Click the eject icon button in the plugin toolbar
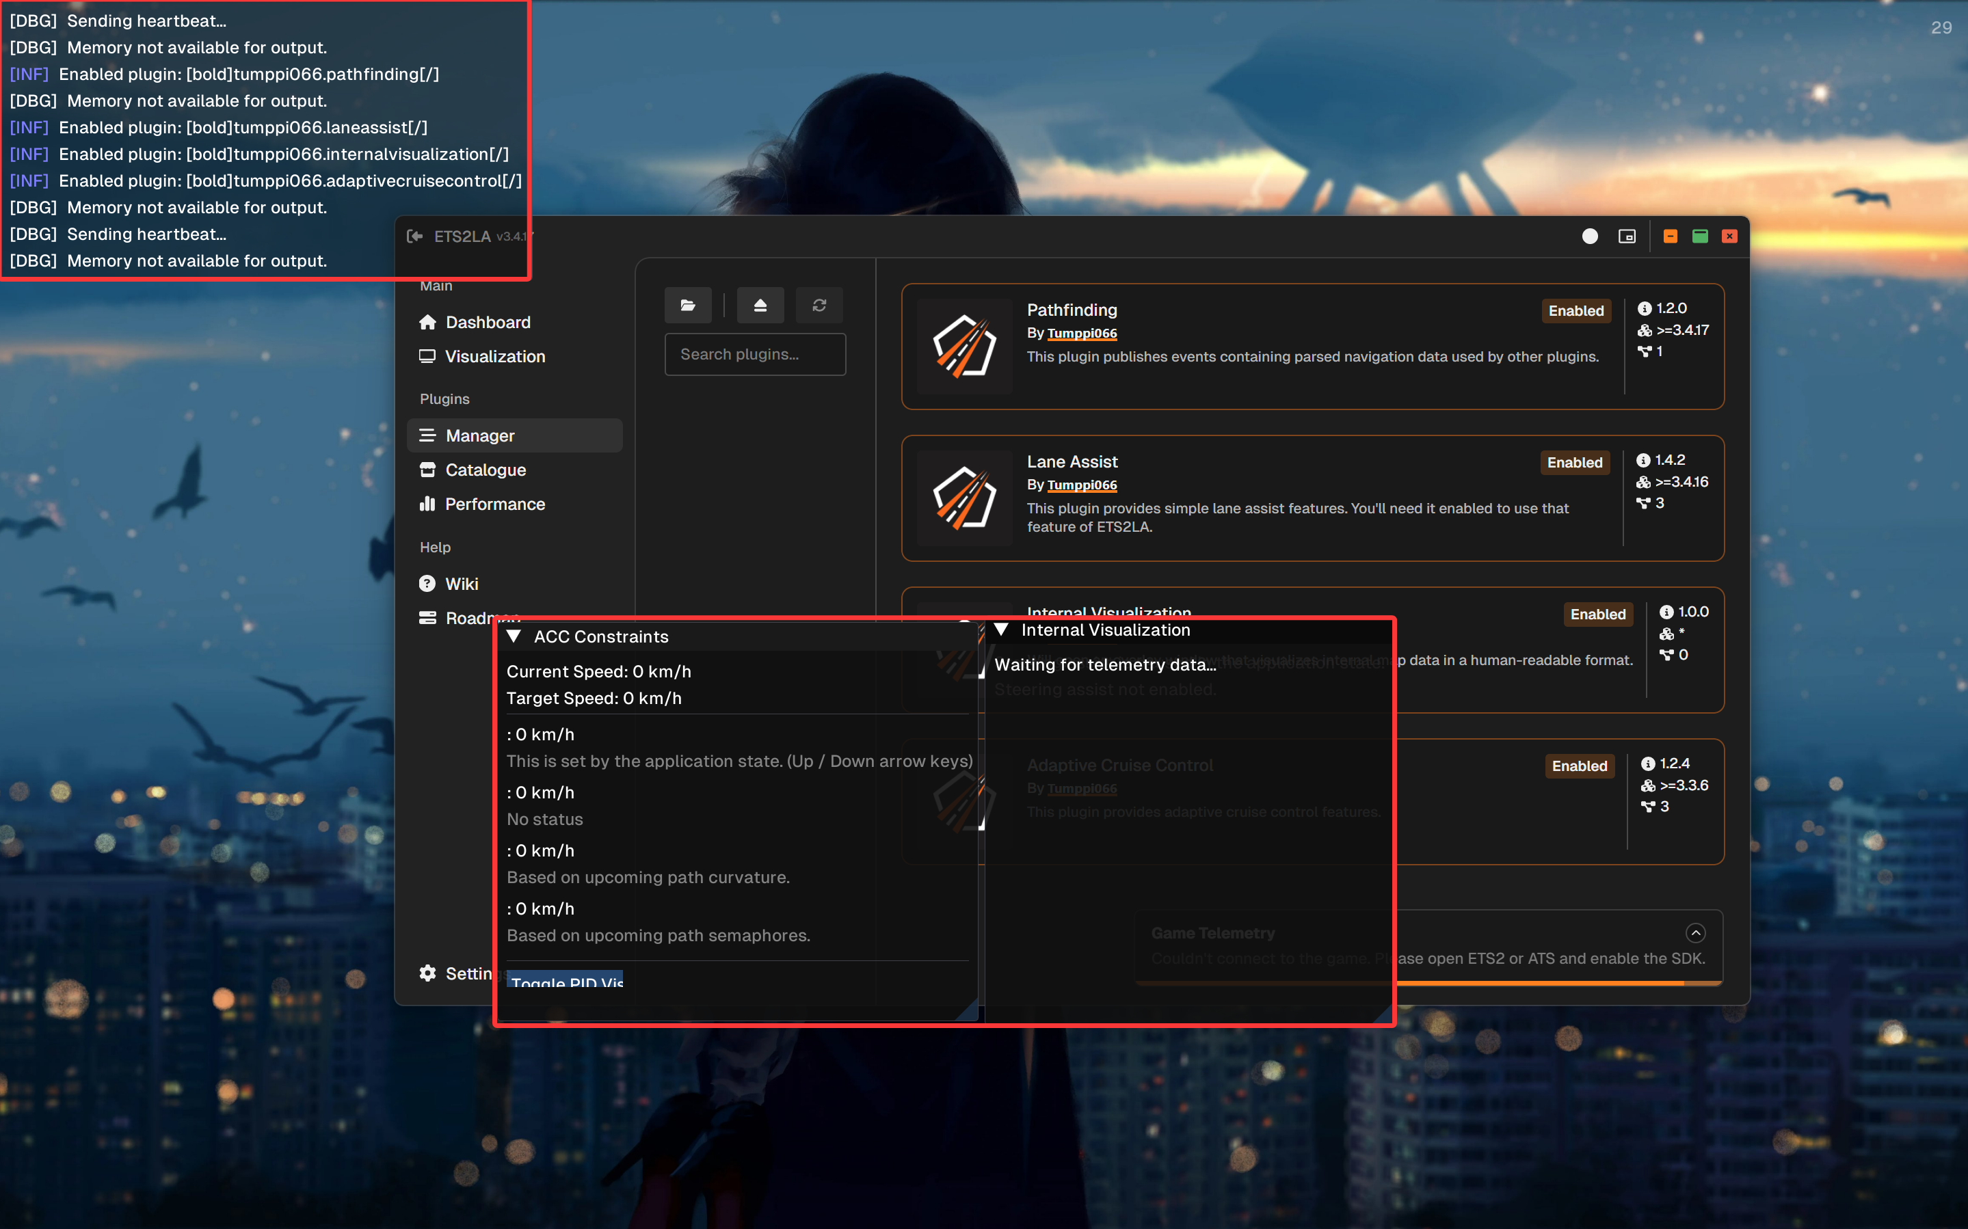This screenshot has width=1968, height=1229. click(760, 305)
